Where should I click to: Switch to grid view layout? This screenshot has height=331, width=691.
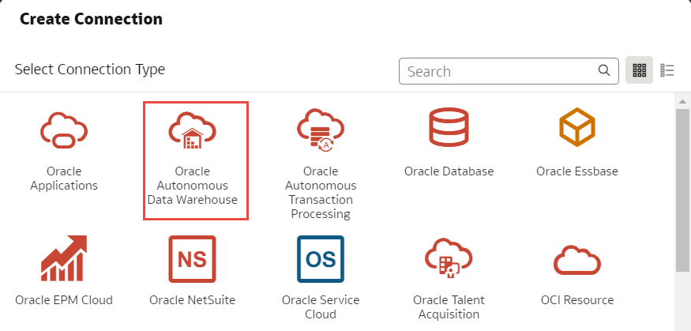pyautogui.click(x=639, y=70)
